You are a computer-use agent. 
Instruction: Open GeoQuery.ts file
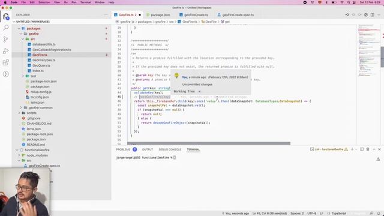tap(41, 65)
